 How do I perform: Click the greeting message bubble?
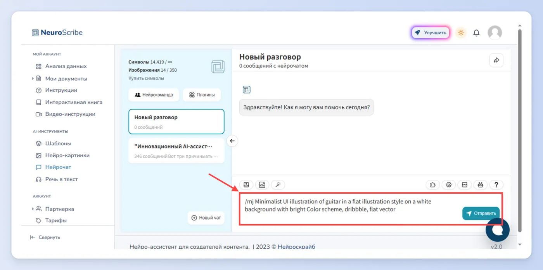point(306,107)
